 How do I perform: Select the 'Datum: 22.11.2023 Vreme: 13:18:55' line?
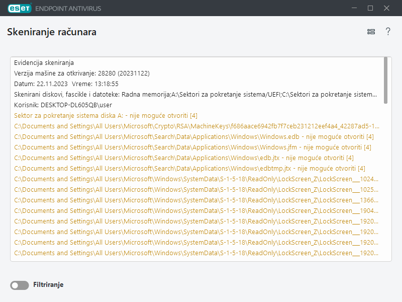click(x=66, y=84)
